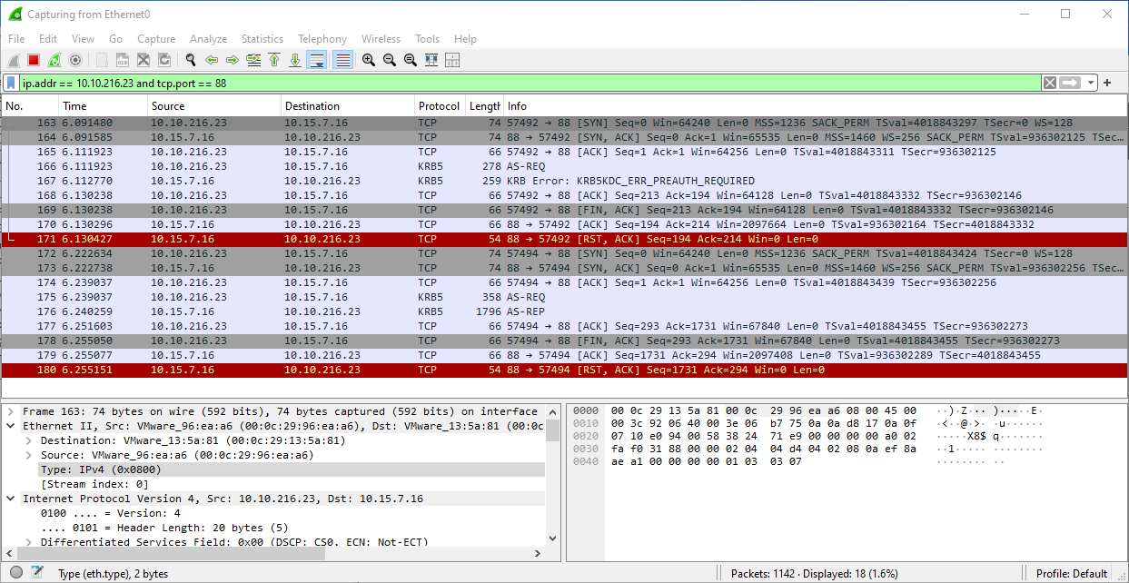This screenshot has width=1129, height=583.
Task: Jump to the first packet
Action: (274, 60)
